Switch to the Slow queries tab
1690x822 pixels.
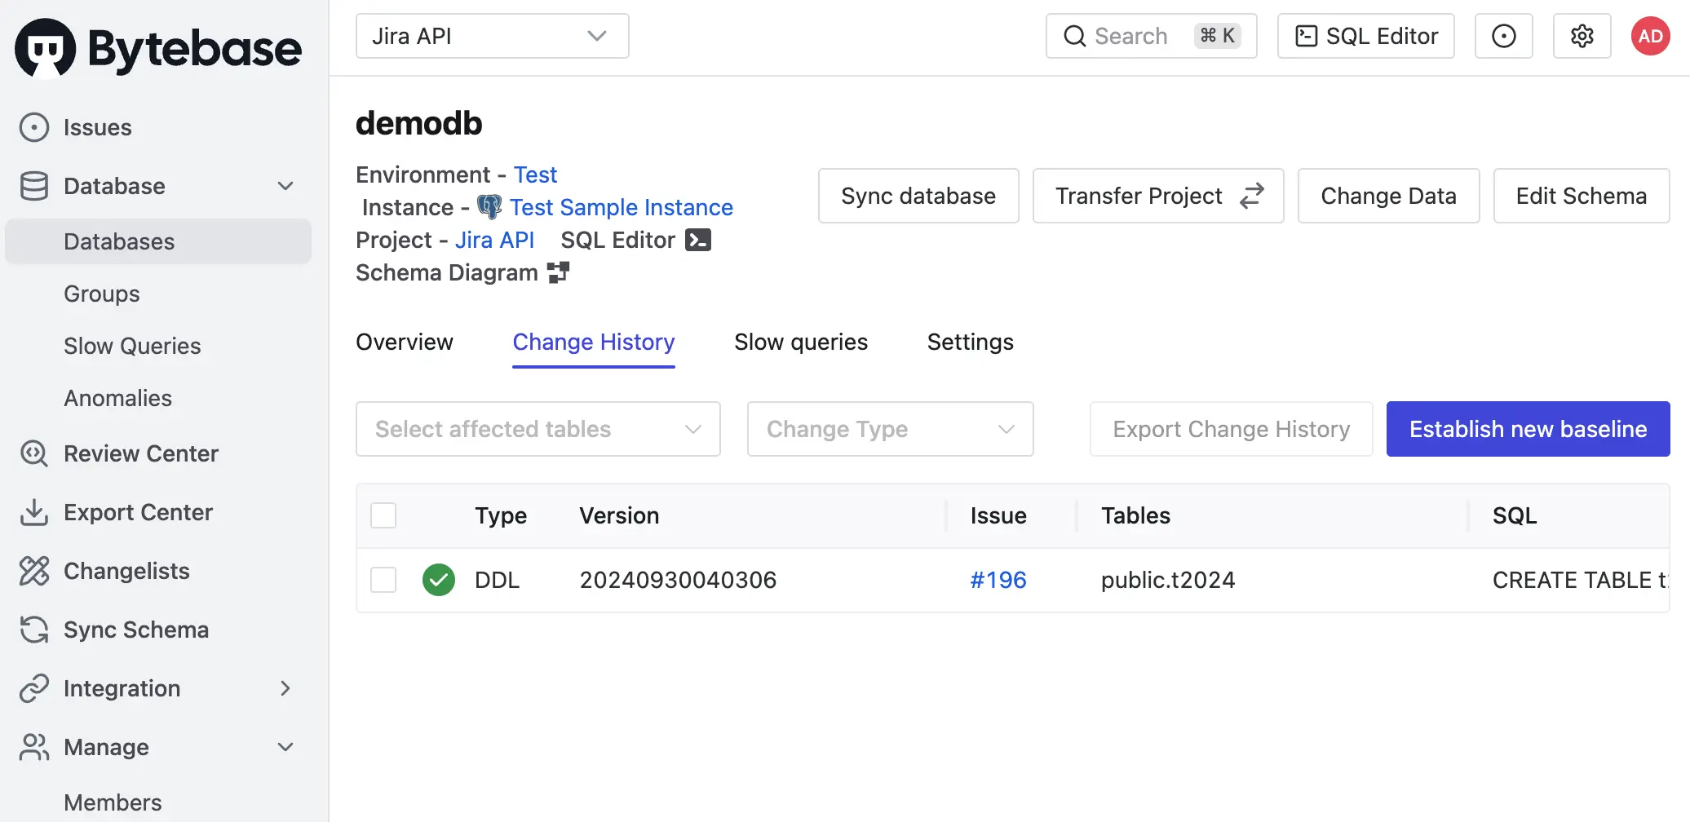[x=801, y=342]
